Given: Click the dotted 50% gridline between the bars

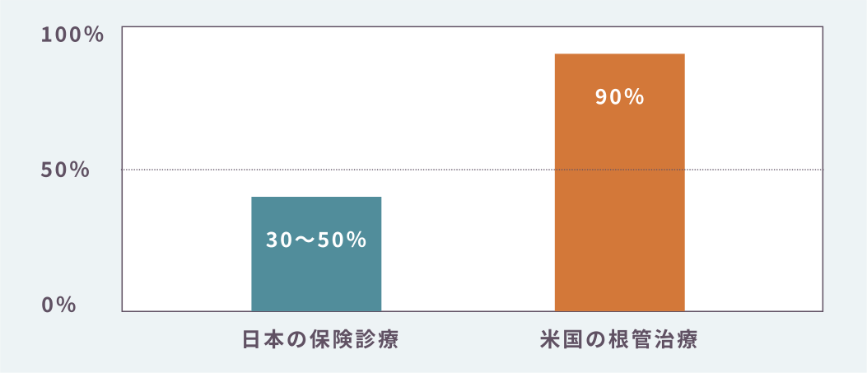Looking at the screenshot, I should pyautogui.click(x=468, y=170).
